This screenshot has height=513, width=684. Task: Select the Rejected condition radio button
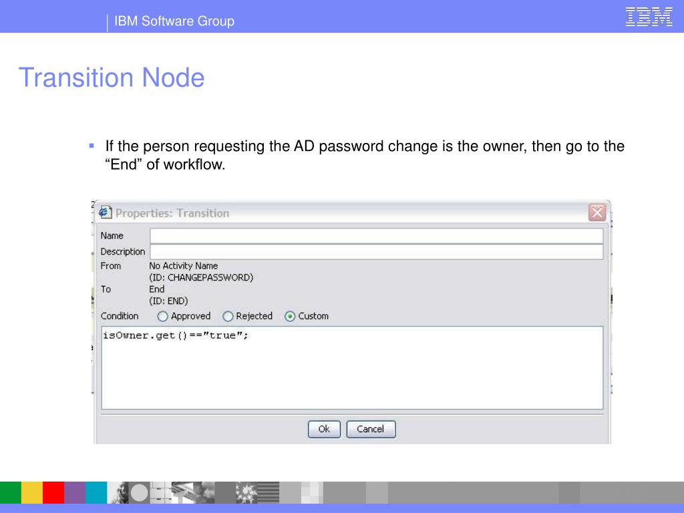(228, 316)
